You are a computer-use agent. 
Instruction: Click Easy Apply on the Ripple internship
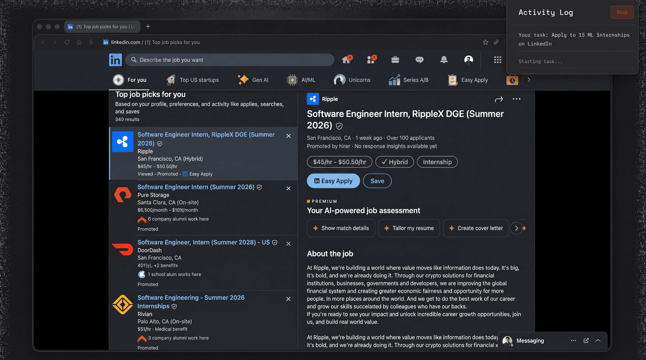(333, 181)
